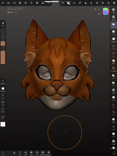
Task: Toggle Solo mode
Action: (x=20, y=153)
